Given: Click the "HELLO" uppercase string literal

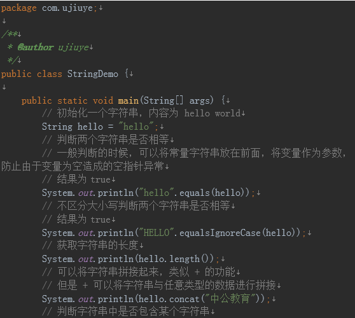Looking at the screenshot, I should coord(157,233).
